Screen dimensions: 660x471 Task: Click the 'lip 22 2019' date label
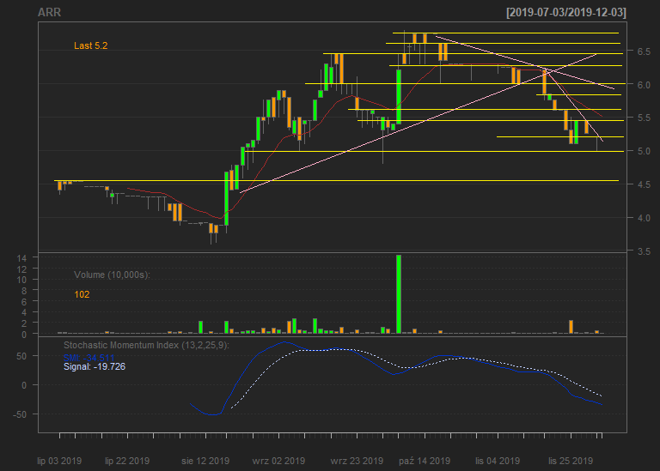point(127,461)
